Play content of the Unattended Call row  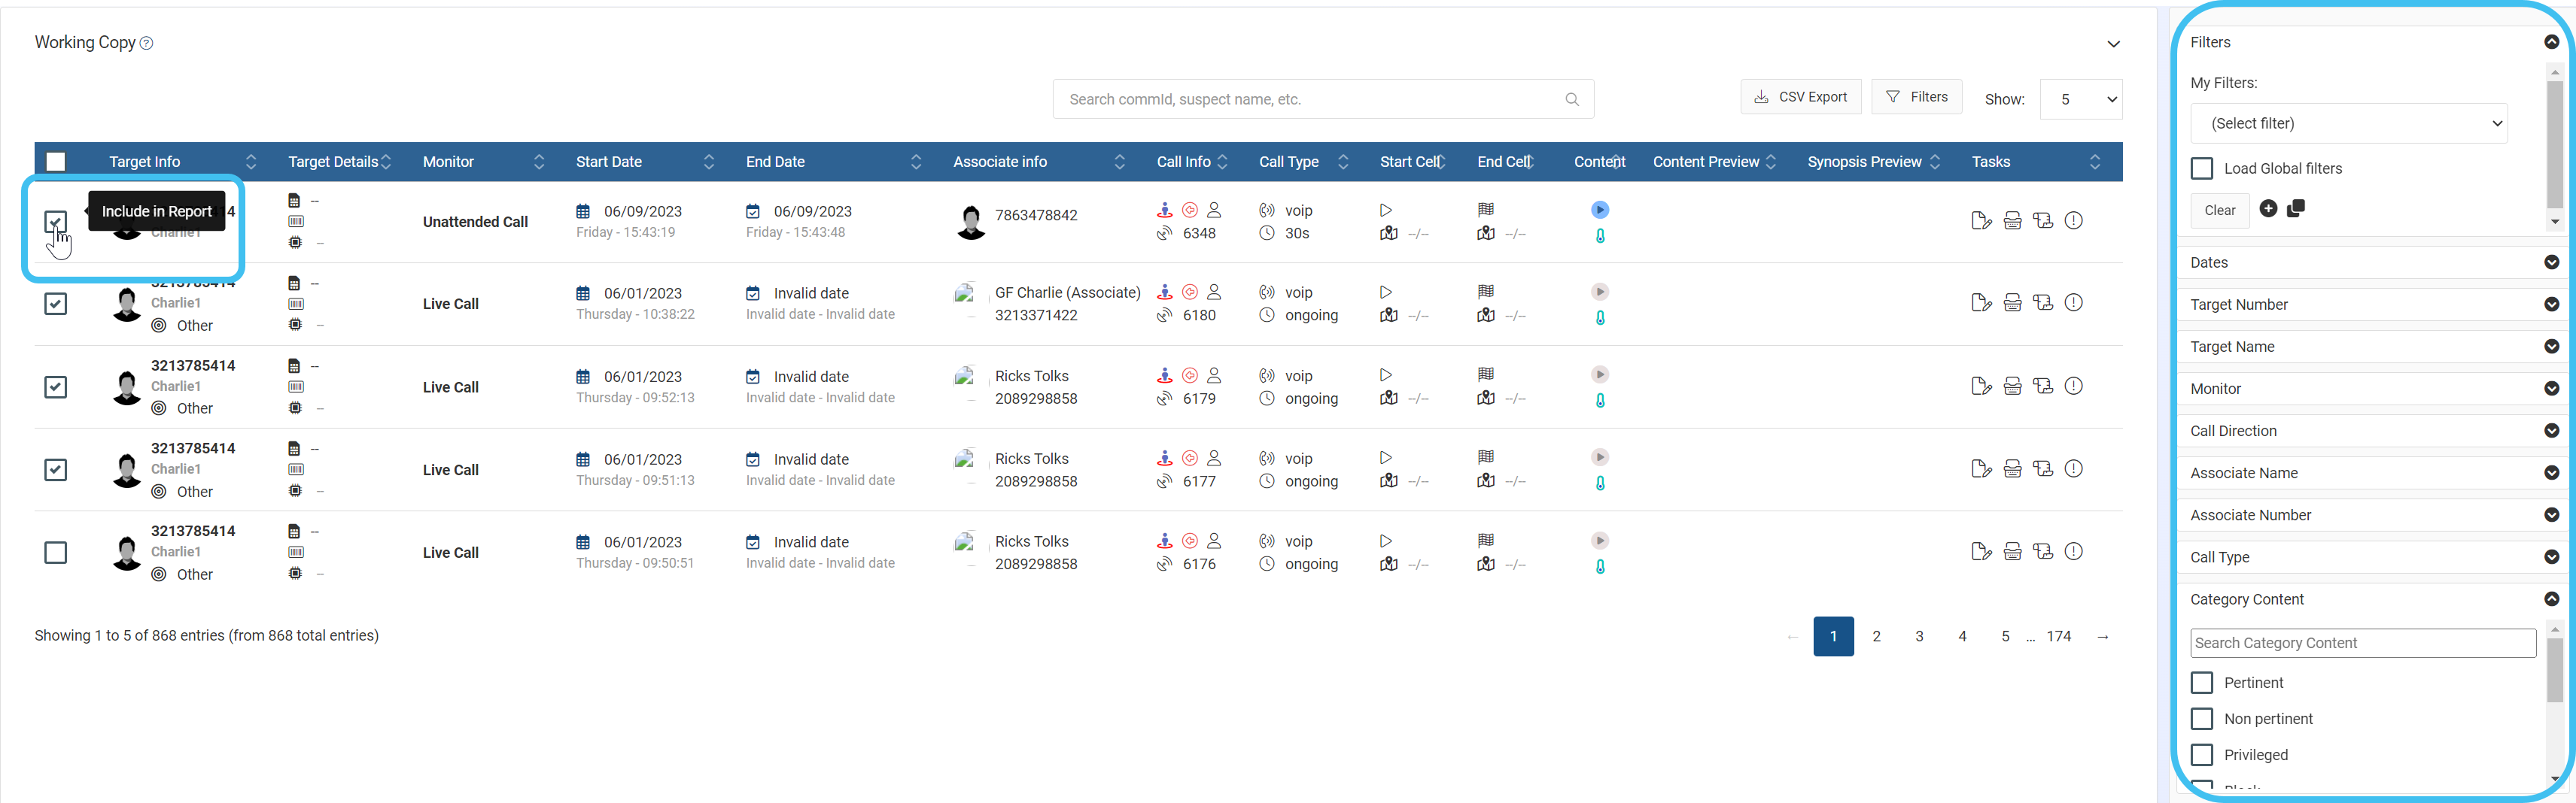1599,210
